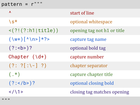The image size is (140, 105).
Task: Click the 'capture number' description
Action: (x=87, y=57)
